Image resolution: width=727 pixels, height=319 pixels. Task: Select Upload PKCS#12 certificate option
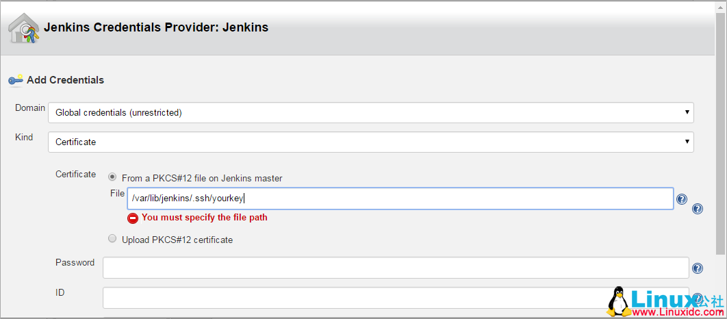[112, 239]
